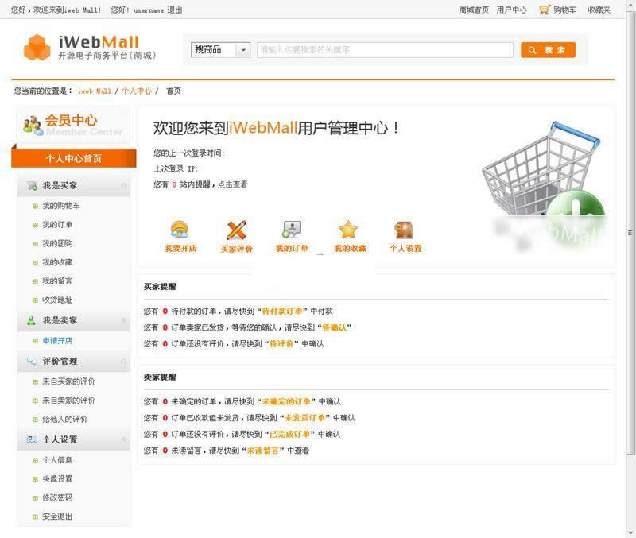Click the iWebMall orange cube logo

pyautogui.click(x=37, y=47)
